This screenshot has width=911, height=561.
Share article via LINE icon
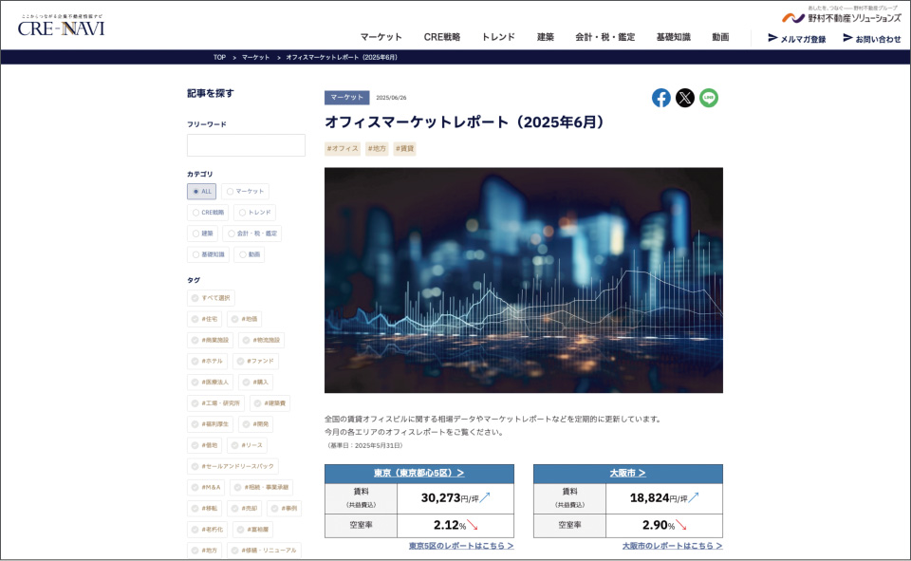click(x=709, y=98)
